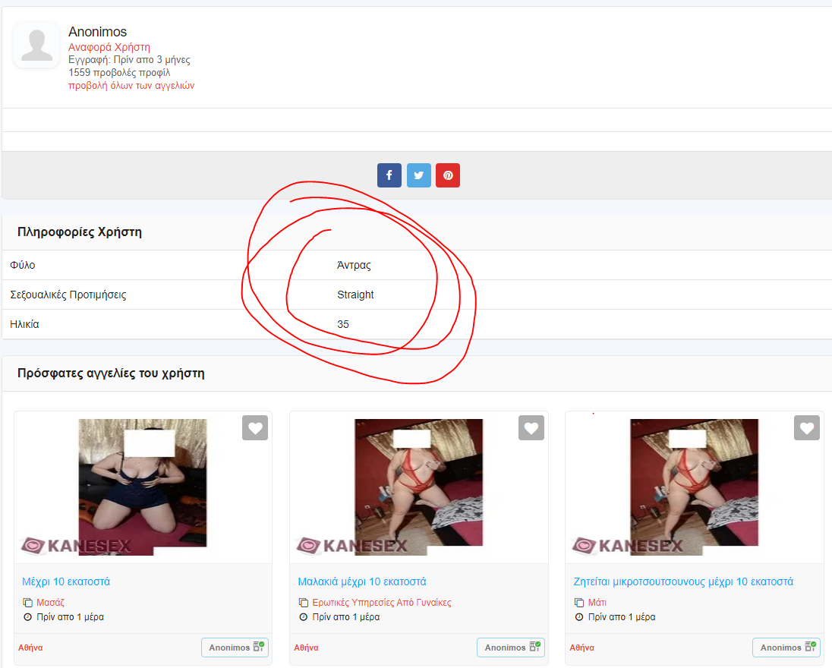Click the clock icon on the first listing
832x668 pixels.
point(27,617)
